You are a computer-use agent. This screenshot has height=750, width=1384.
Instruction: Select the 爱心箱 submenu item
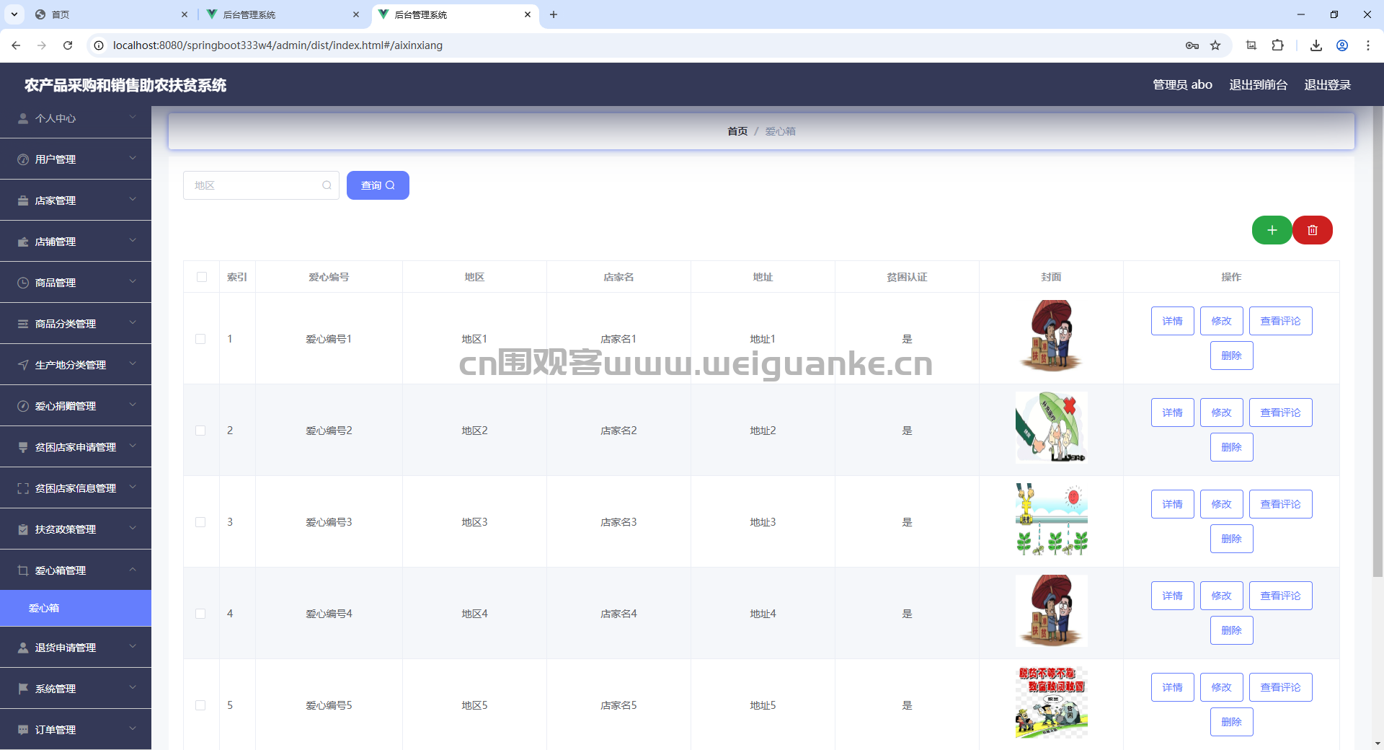[x=76, y=608]
